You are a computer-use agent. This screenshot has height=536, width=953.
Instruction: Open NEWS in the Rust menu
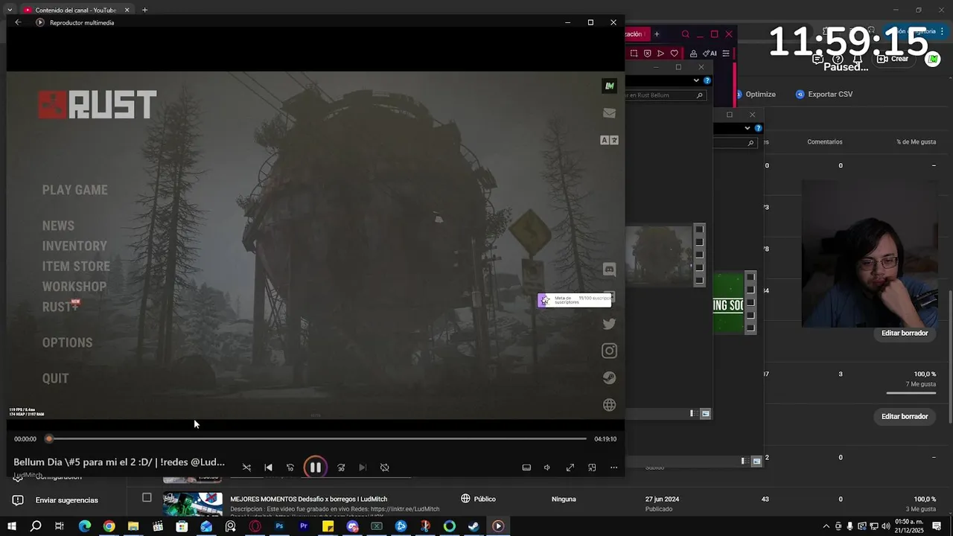click(58, 226)
